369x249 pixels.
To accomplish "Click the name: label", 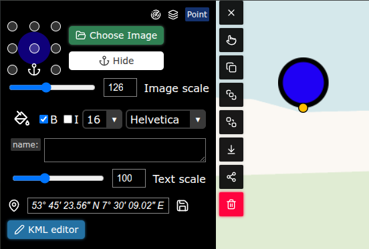I will pos(25,144).
